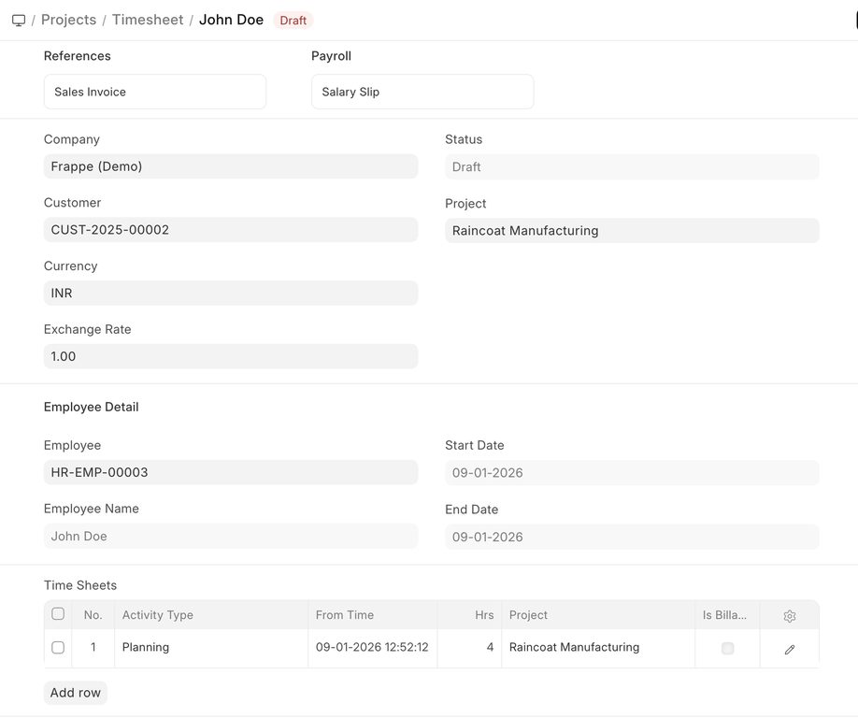Edit the Planning row with pencil icon

pos(789,649)
